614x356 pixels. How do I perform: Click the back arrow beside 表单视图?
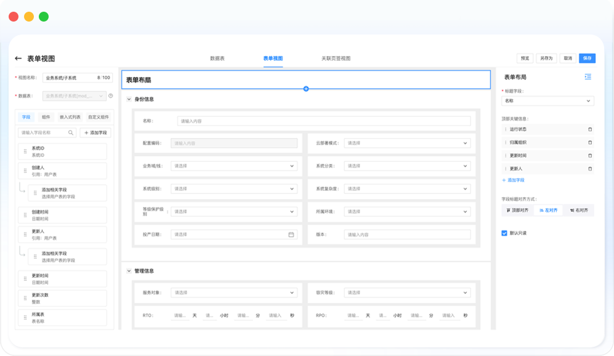[x=18, y=59]
